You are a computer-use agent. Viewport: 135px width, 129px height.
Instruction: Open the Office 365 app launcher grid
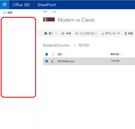click(4, 4)
